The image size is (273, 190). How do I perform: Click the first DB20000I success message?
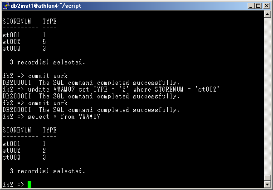91,83
